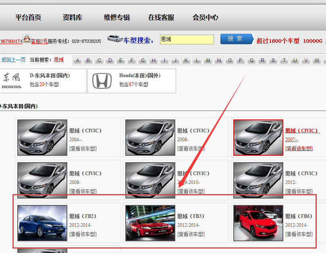
Task: Click 查看该车型 for 思域 FB2
Action: (83, 234)
